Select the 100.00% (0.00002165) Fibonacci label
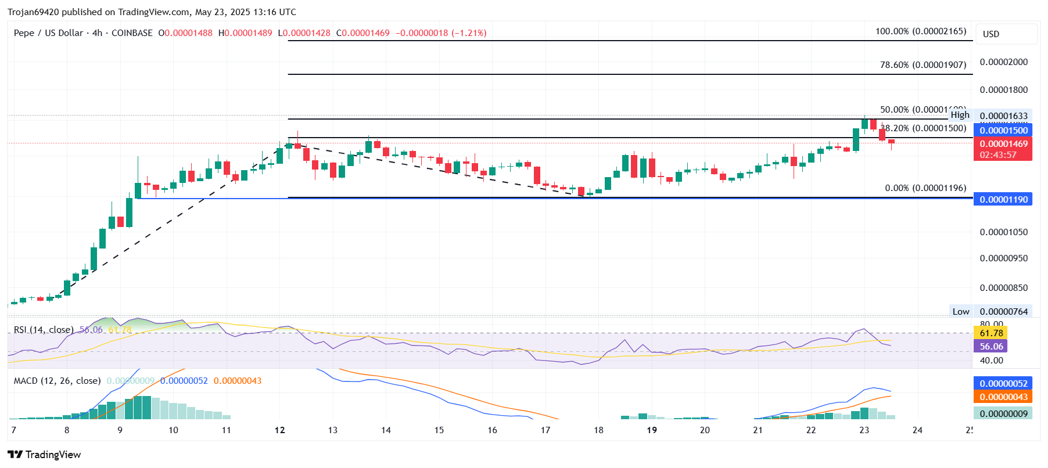The width and height of the screenshot is (1048, 468). click(x=921, y=31)
